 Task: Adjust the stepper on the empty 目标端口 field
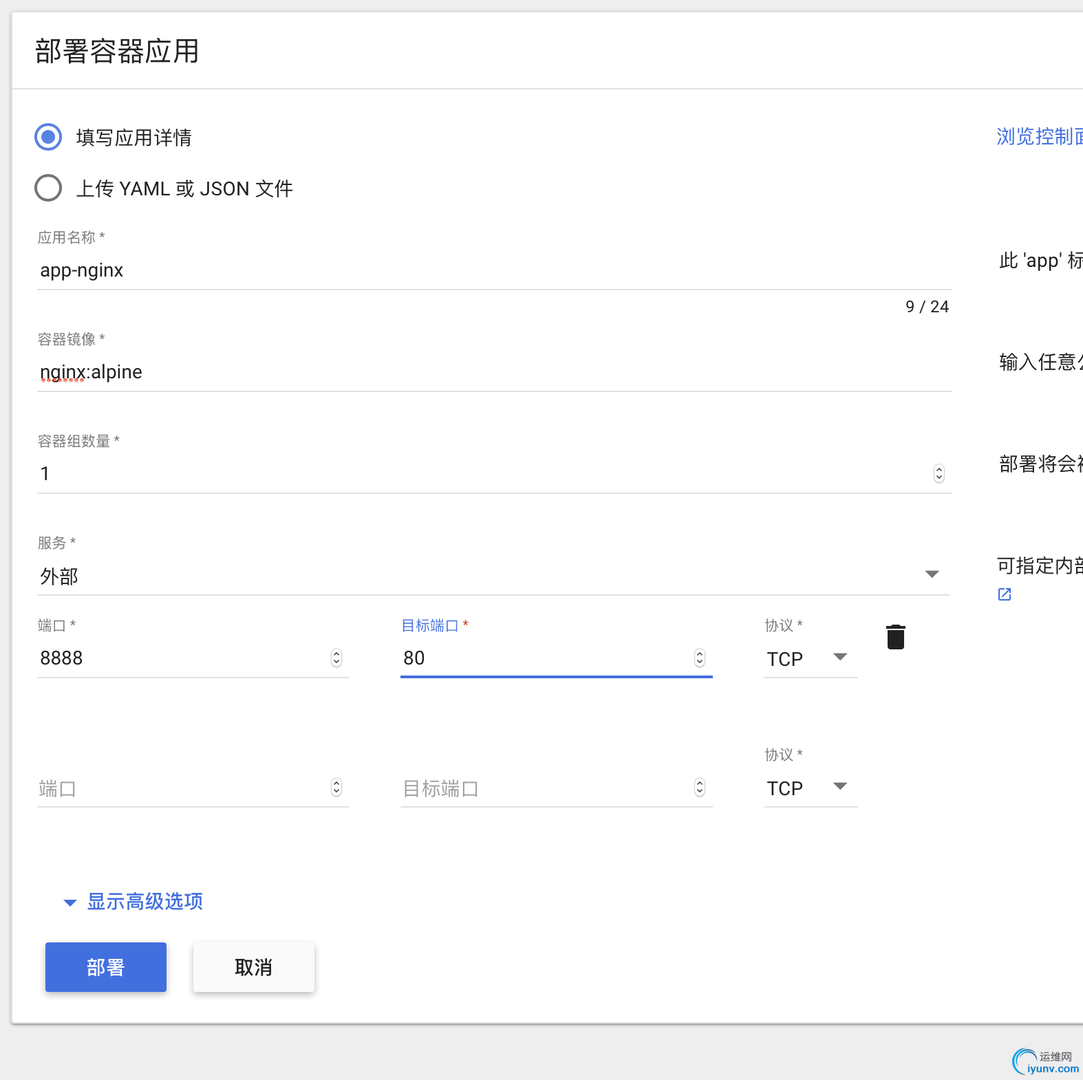(x=700, y=787)
